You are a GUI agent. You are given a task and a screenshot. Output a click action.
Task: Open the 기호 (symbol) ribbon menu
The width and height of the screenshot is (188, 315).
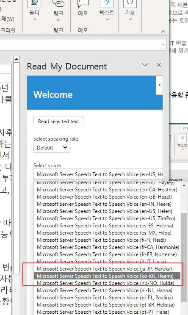click(x=130, y=10)
